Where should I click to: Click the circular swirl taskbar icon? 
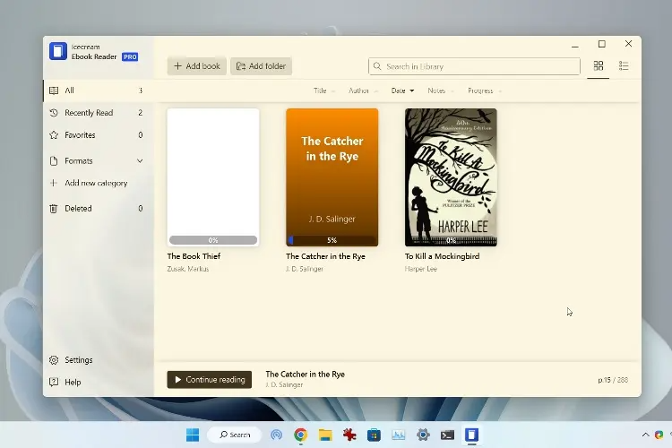click(x=277, y=435)
